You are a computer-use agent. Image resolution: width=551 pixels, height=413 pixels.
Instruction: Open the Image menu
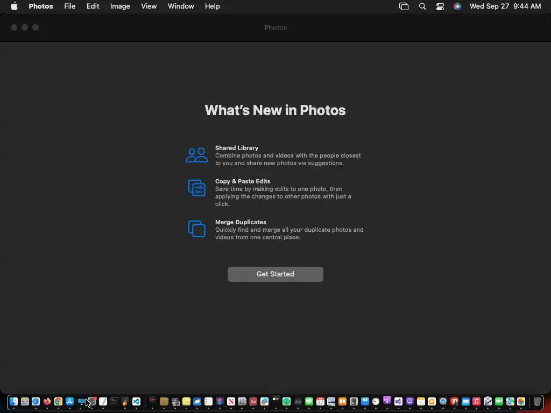point(120,6)
